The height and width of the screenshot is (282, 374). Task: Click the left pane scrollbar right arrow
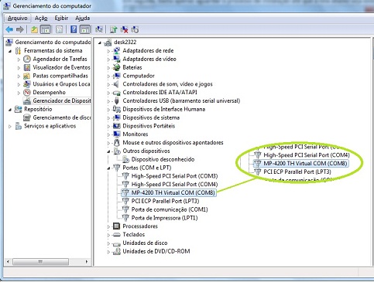coord(87,262)
